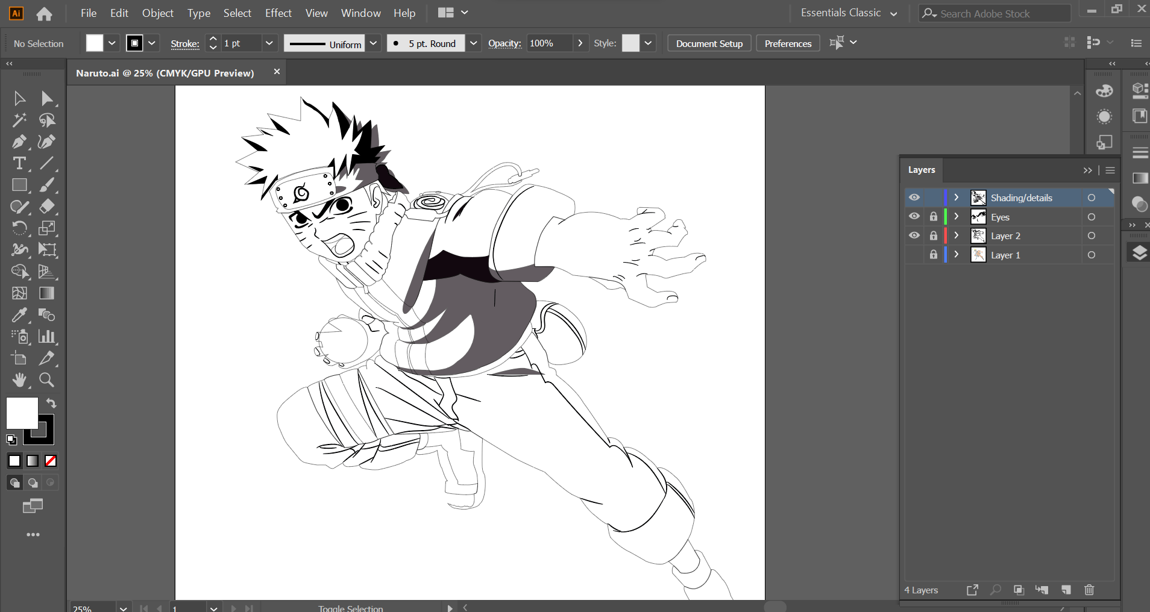Open the Type menu
1150x612 pixels.
tap(199, 13)
